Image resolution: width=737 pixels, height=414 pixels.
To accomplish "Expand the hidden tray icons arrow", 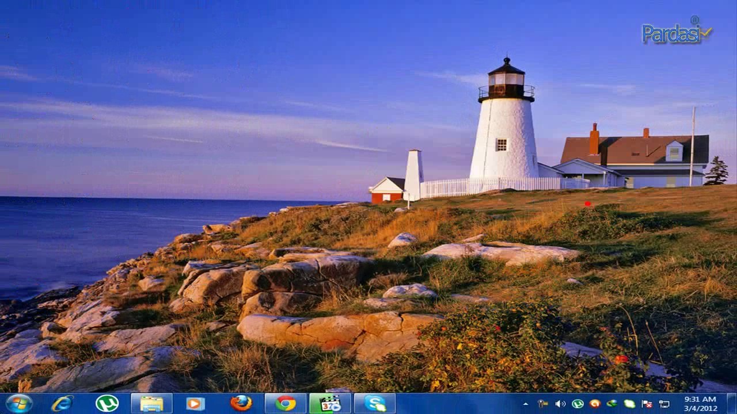I will [x=525, y=404].
